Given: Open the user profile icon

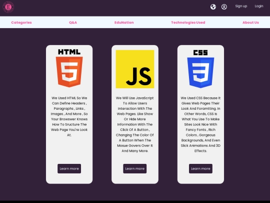Looking at the screenshot, I should [x=224, y=7].
